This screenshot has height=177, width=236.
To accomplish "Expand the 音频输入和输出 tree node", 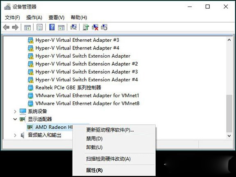I will (15, 135).
